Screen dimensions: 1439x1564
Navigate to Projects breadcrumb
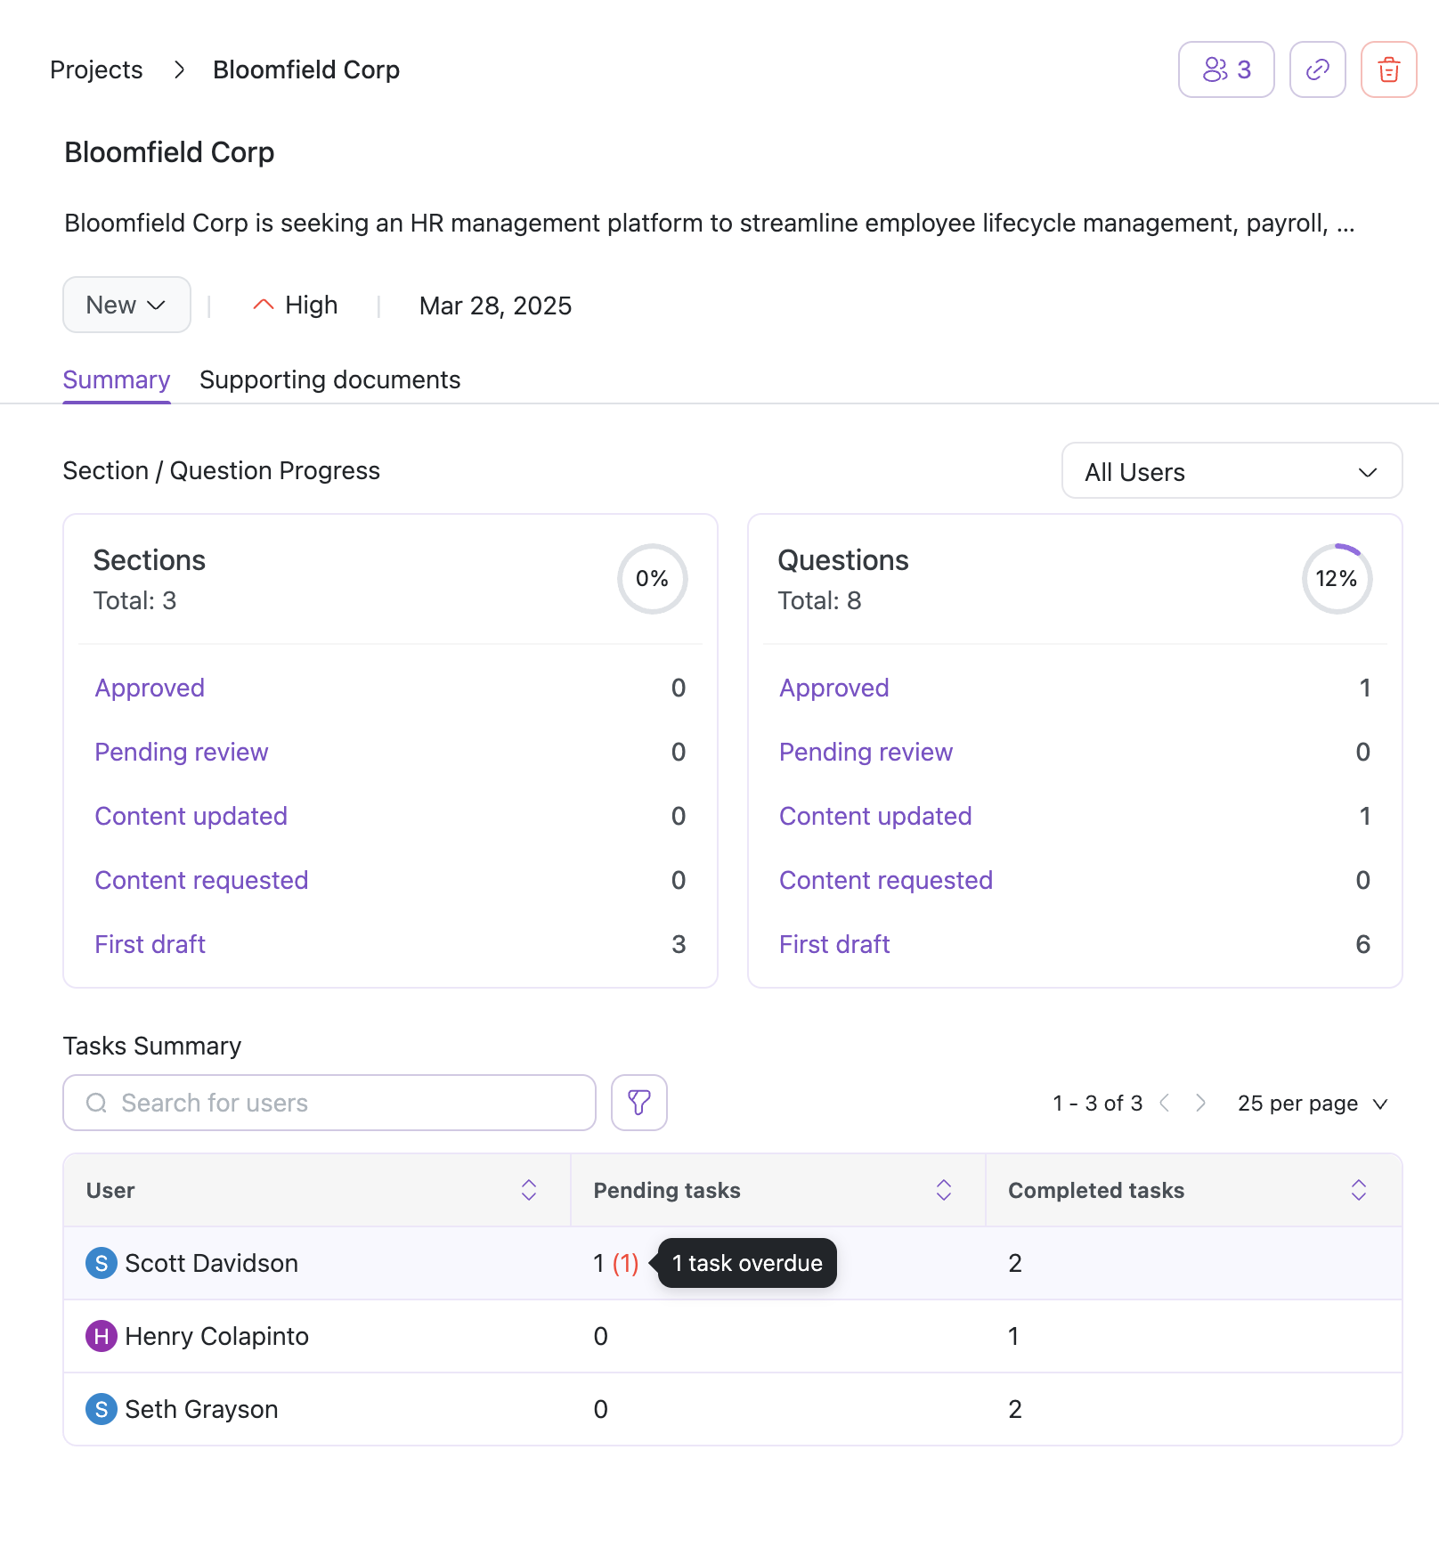pos(96,69)
